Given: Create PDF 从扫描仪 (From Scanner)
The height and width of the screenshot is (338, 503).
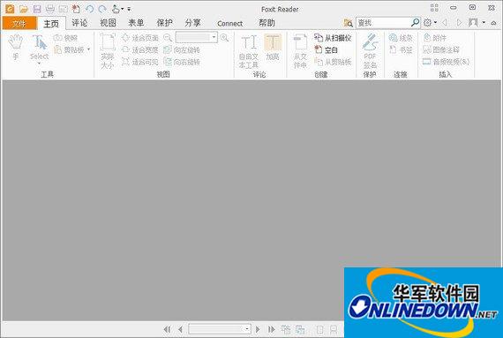Looking at the screenshot, I should click(333, 38).
